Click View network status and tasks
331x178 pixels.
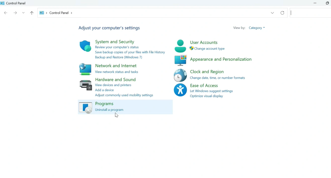point(116,72)
